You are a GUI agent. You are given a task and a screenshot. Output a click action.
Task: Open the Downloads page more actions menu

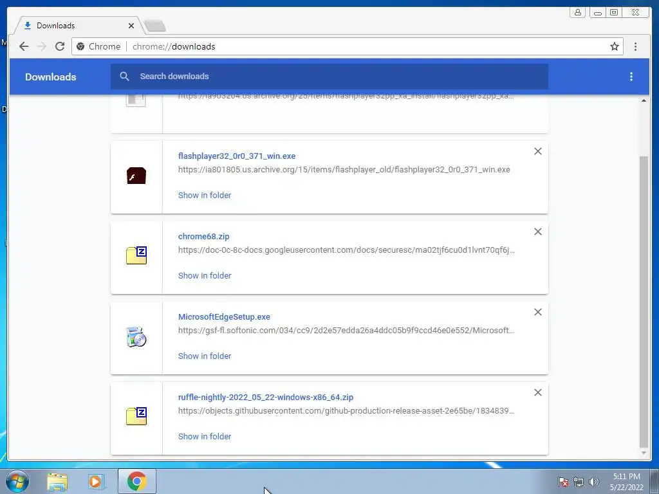click(x=631, y=77)
